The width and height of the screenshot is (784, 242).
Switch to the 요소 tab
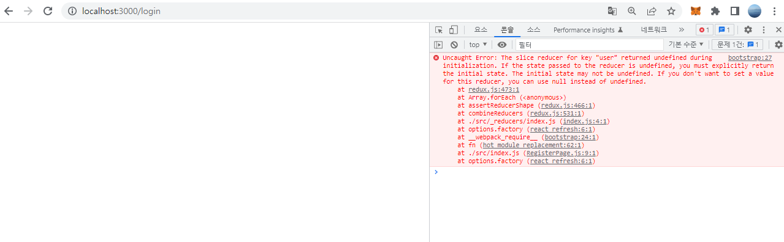(x=481, y=30)
